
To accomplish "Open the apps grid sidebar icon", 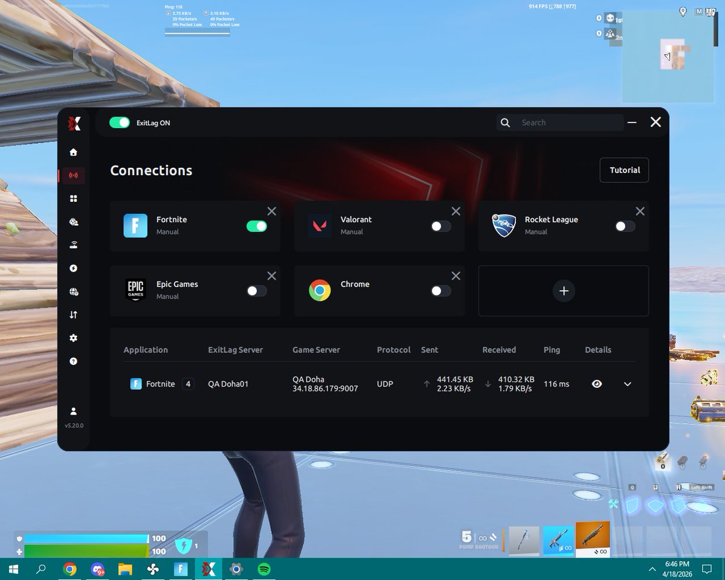I will pos(74,199).
